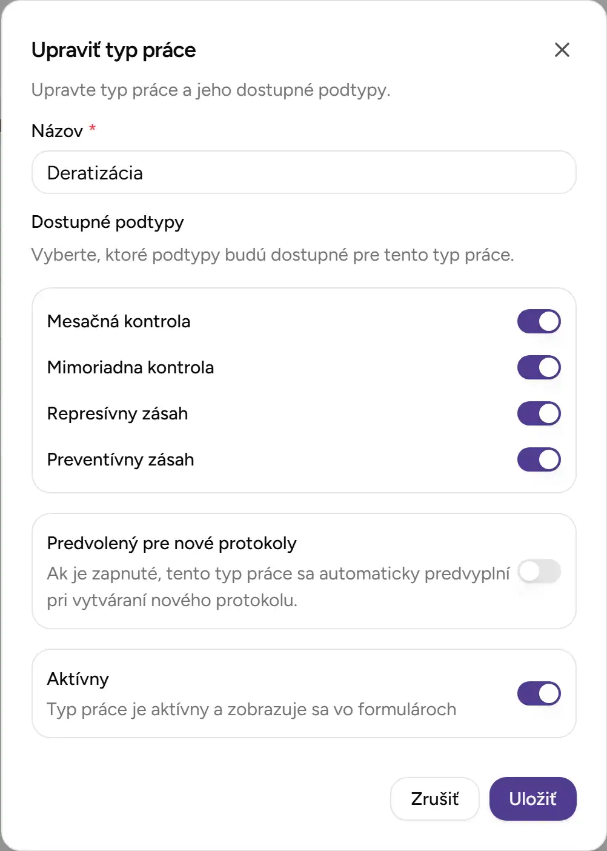Enable Predvolený pre nové protokoly
This screenshot has height=851, width=607.
(x=539, y=571)
